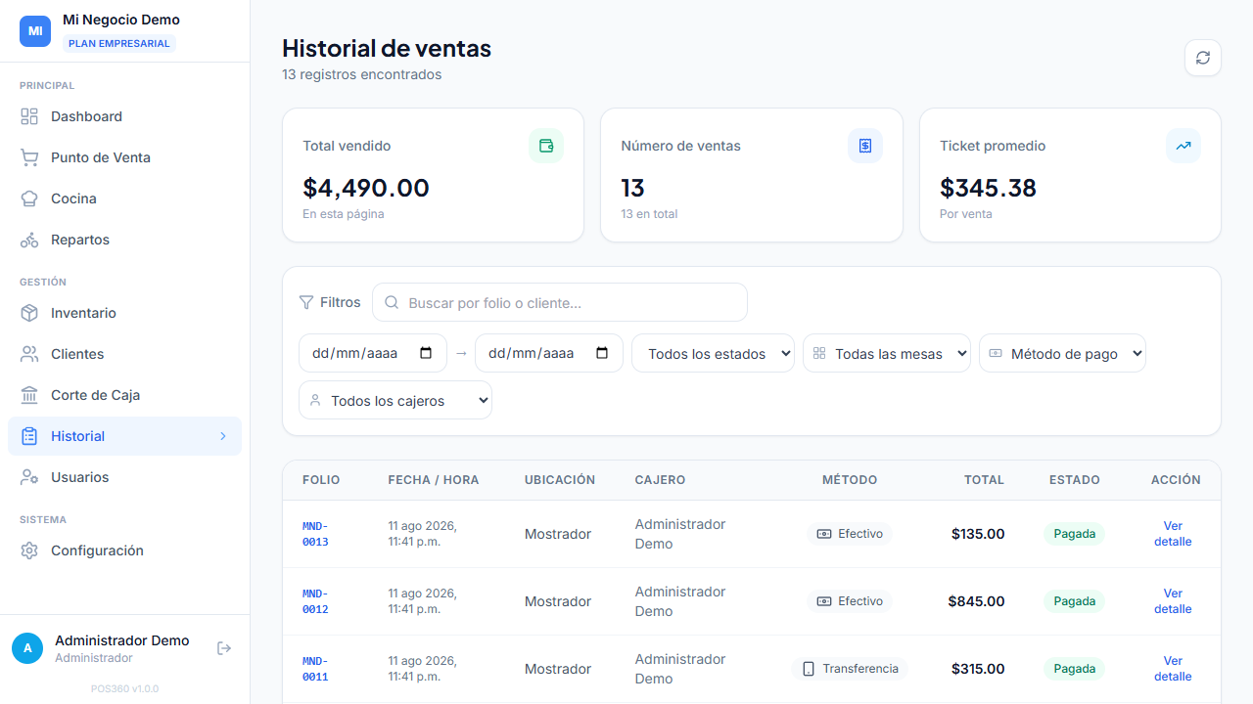1253x704 pixels.
Task: Click the magnifier icon in search box
Action: [392, 303]
